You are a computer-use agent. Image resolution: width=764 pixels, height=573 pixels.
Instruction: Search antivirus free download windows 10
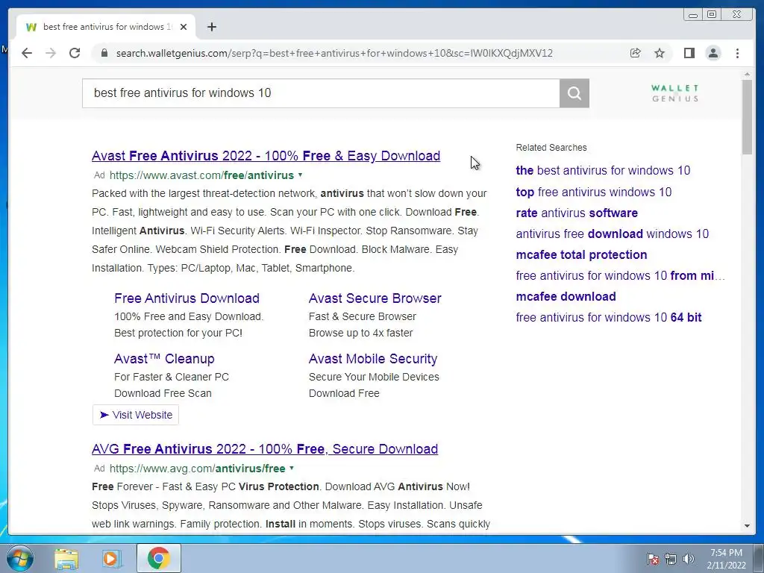point(612,234)
